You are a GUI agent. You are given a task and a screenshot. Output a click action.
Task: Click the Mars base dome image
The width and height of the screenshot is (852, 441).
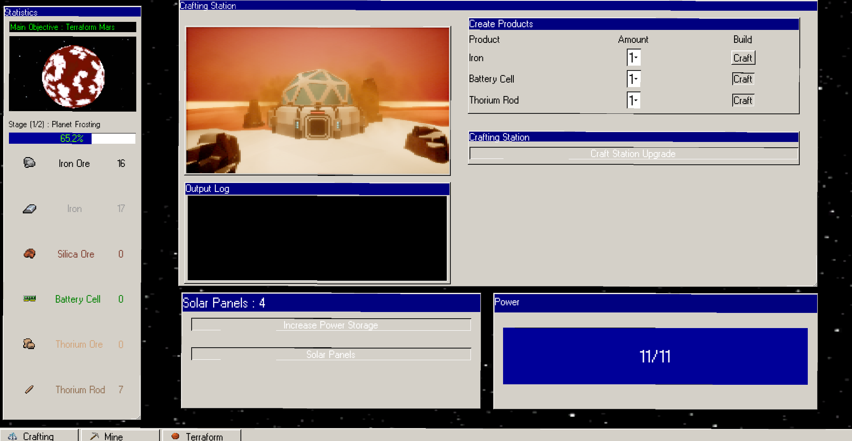point(318,100)
